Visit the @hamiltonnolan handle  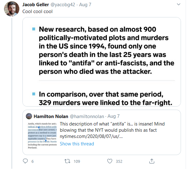tap(87, 116)
